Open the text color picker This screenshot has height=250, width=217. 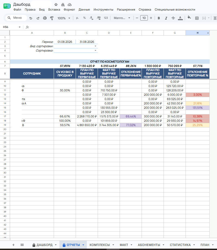point(180,18)
